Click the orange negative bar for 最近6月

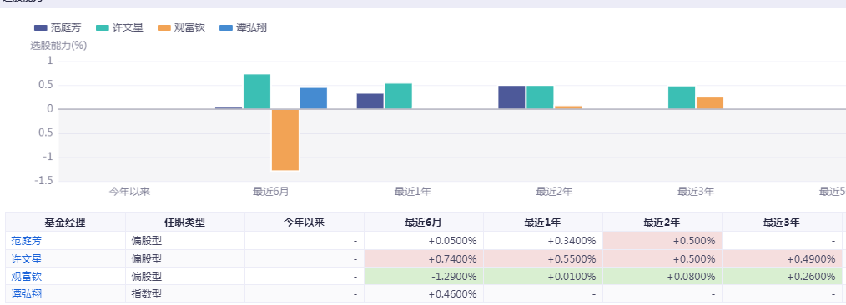(285, 140)
